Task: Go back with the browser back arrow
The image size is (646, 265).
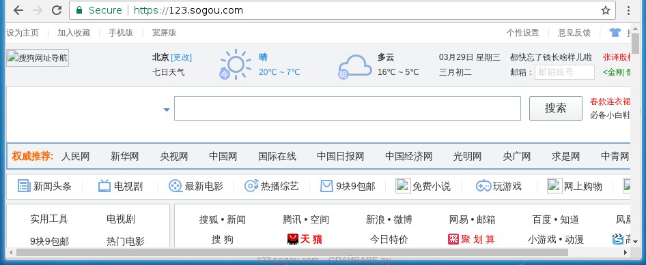Action: (x=18, y=10)
